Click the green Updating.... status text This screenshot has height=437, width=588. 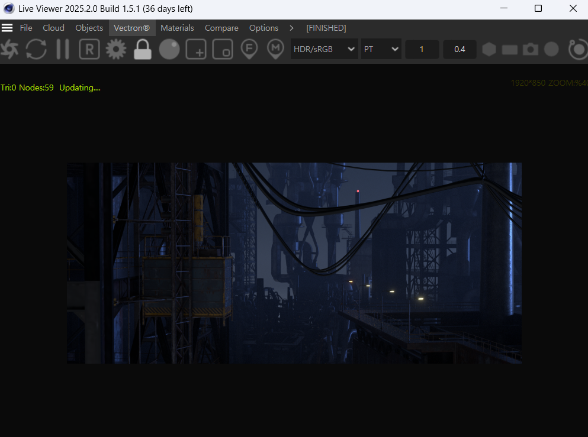(80, 88)
